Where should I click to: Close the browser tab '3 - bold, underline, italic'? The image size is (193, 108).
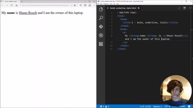tap(18, 1)
